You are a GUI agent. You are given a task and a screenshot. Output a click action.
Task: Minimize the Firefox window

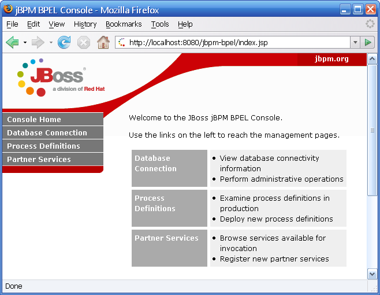(345, 10)
